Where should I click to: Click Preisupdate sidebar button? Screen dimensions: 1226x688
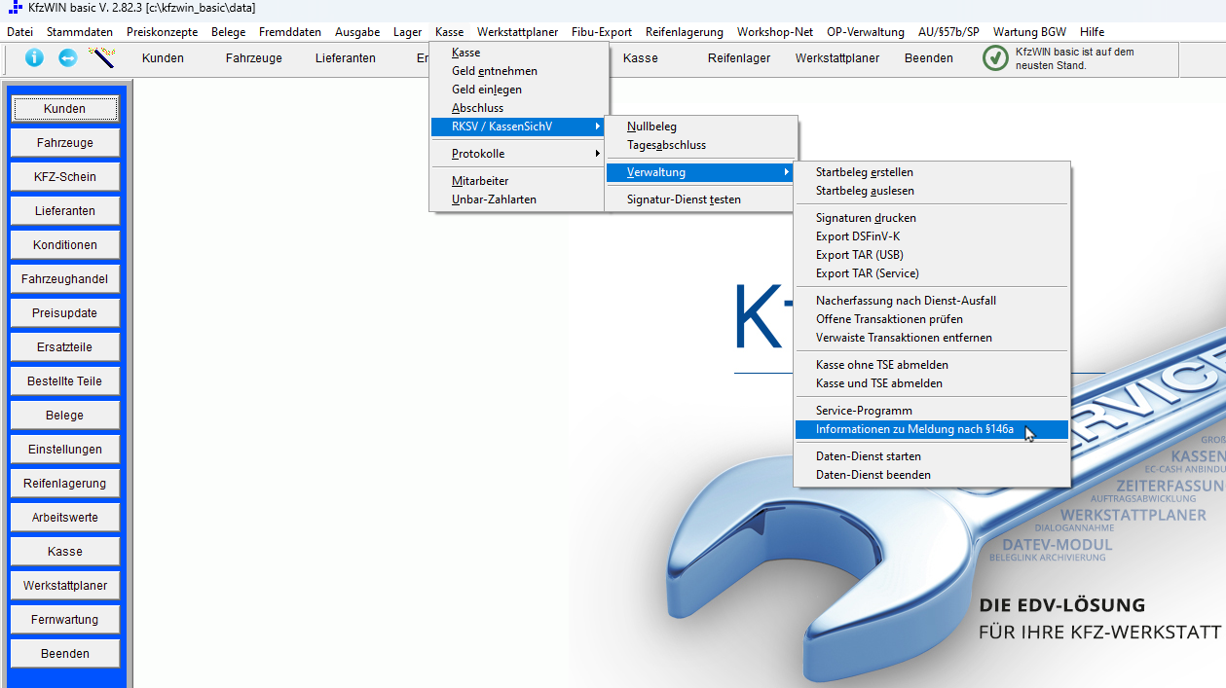coord(65,313)
